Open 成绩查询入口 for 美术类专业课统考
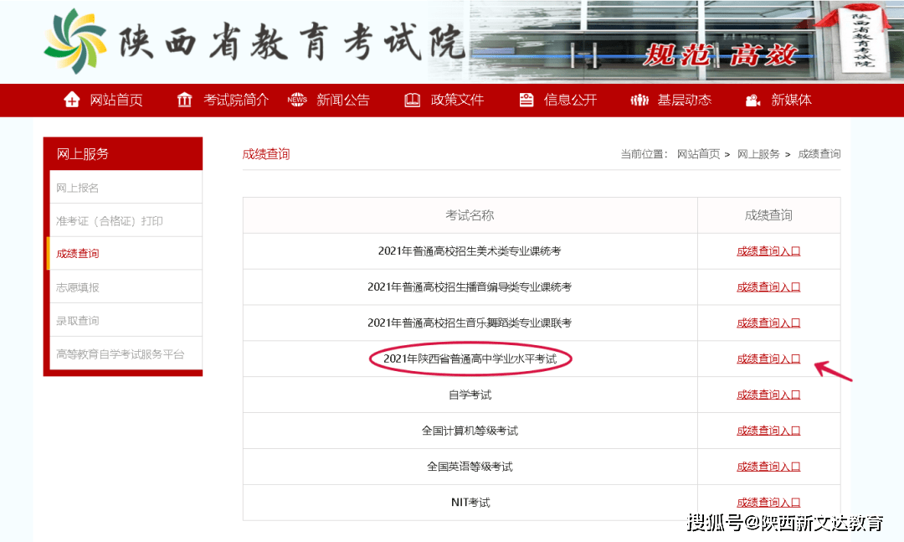This screenshot has width=904, height=542. tap(768, 251)
